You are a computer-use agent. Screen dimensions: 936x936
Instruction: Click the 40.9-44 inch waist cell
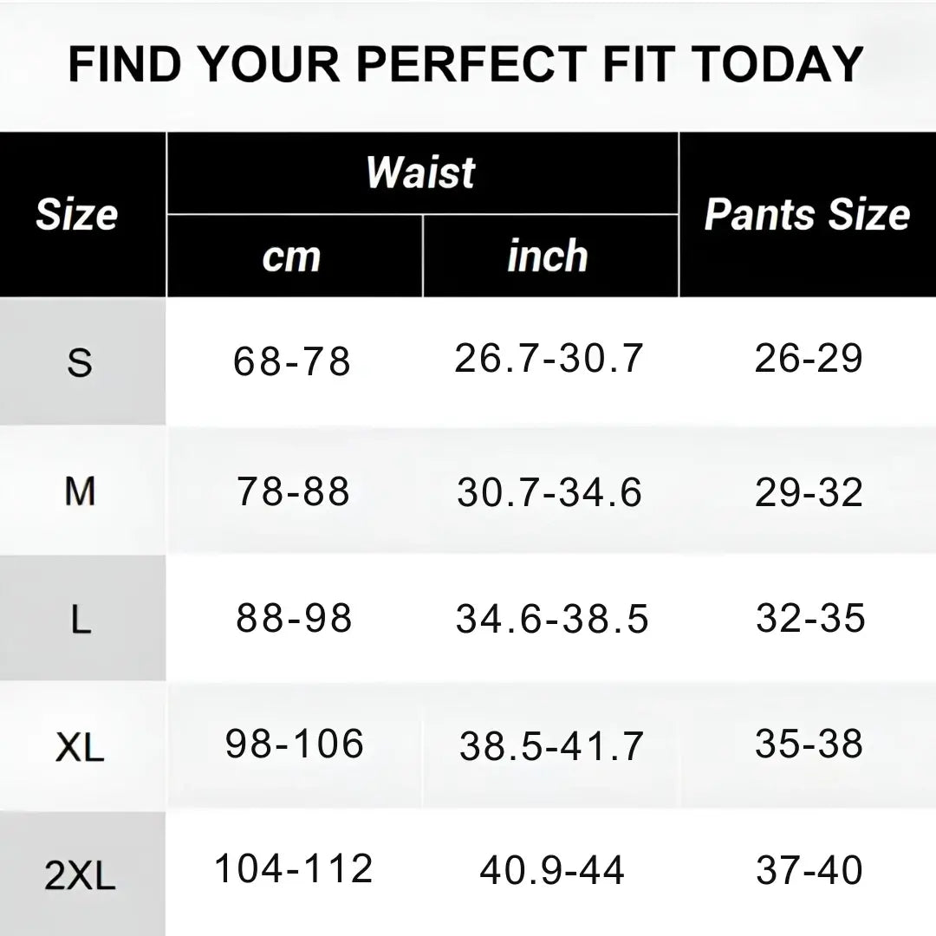pyautogui.click(x=552, y=870)
